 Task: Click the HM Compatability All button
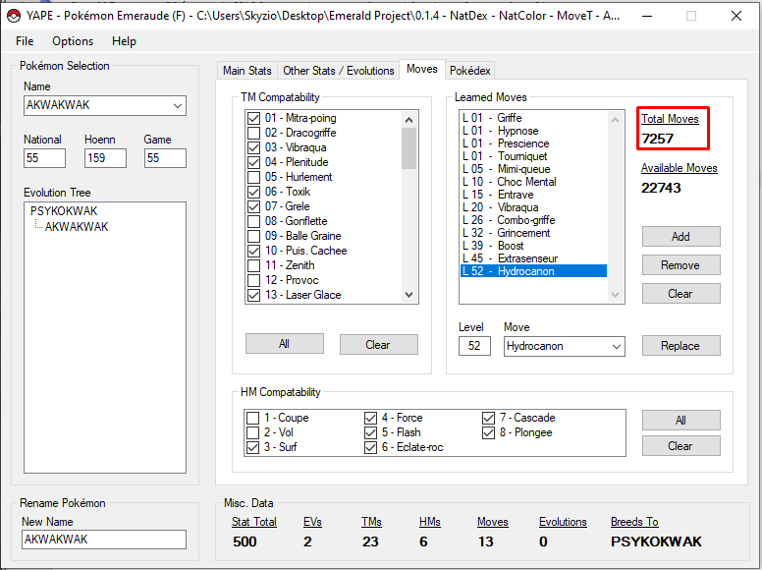(x=680, y=421)
